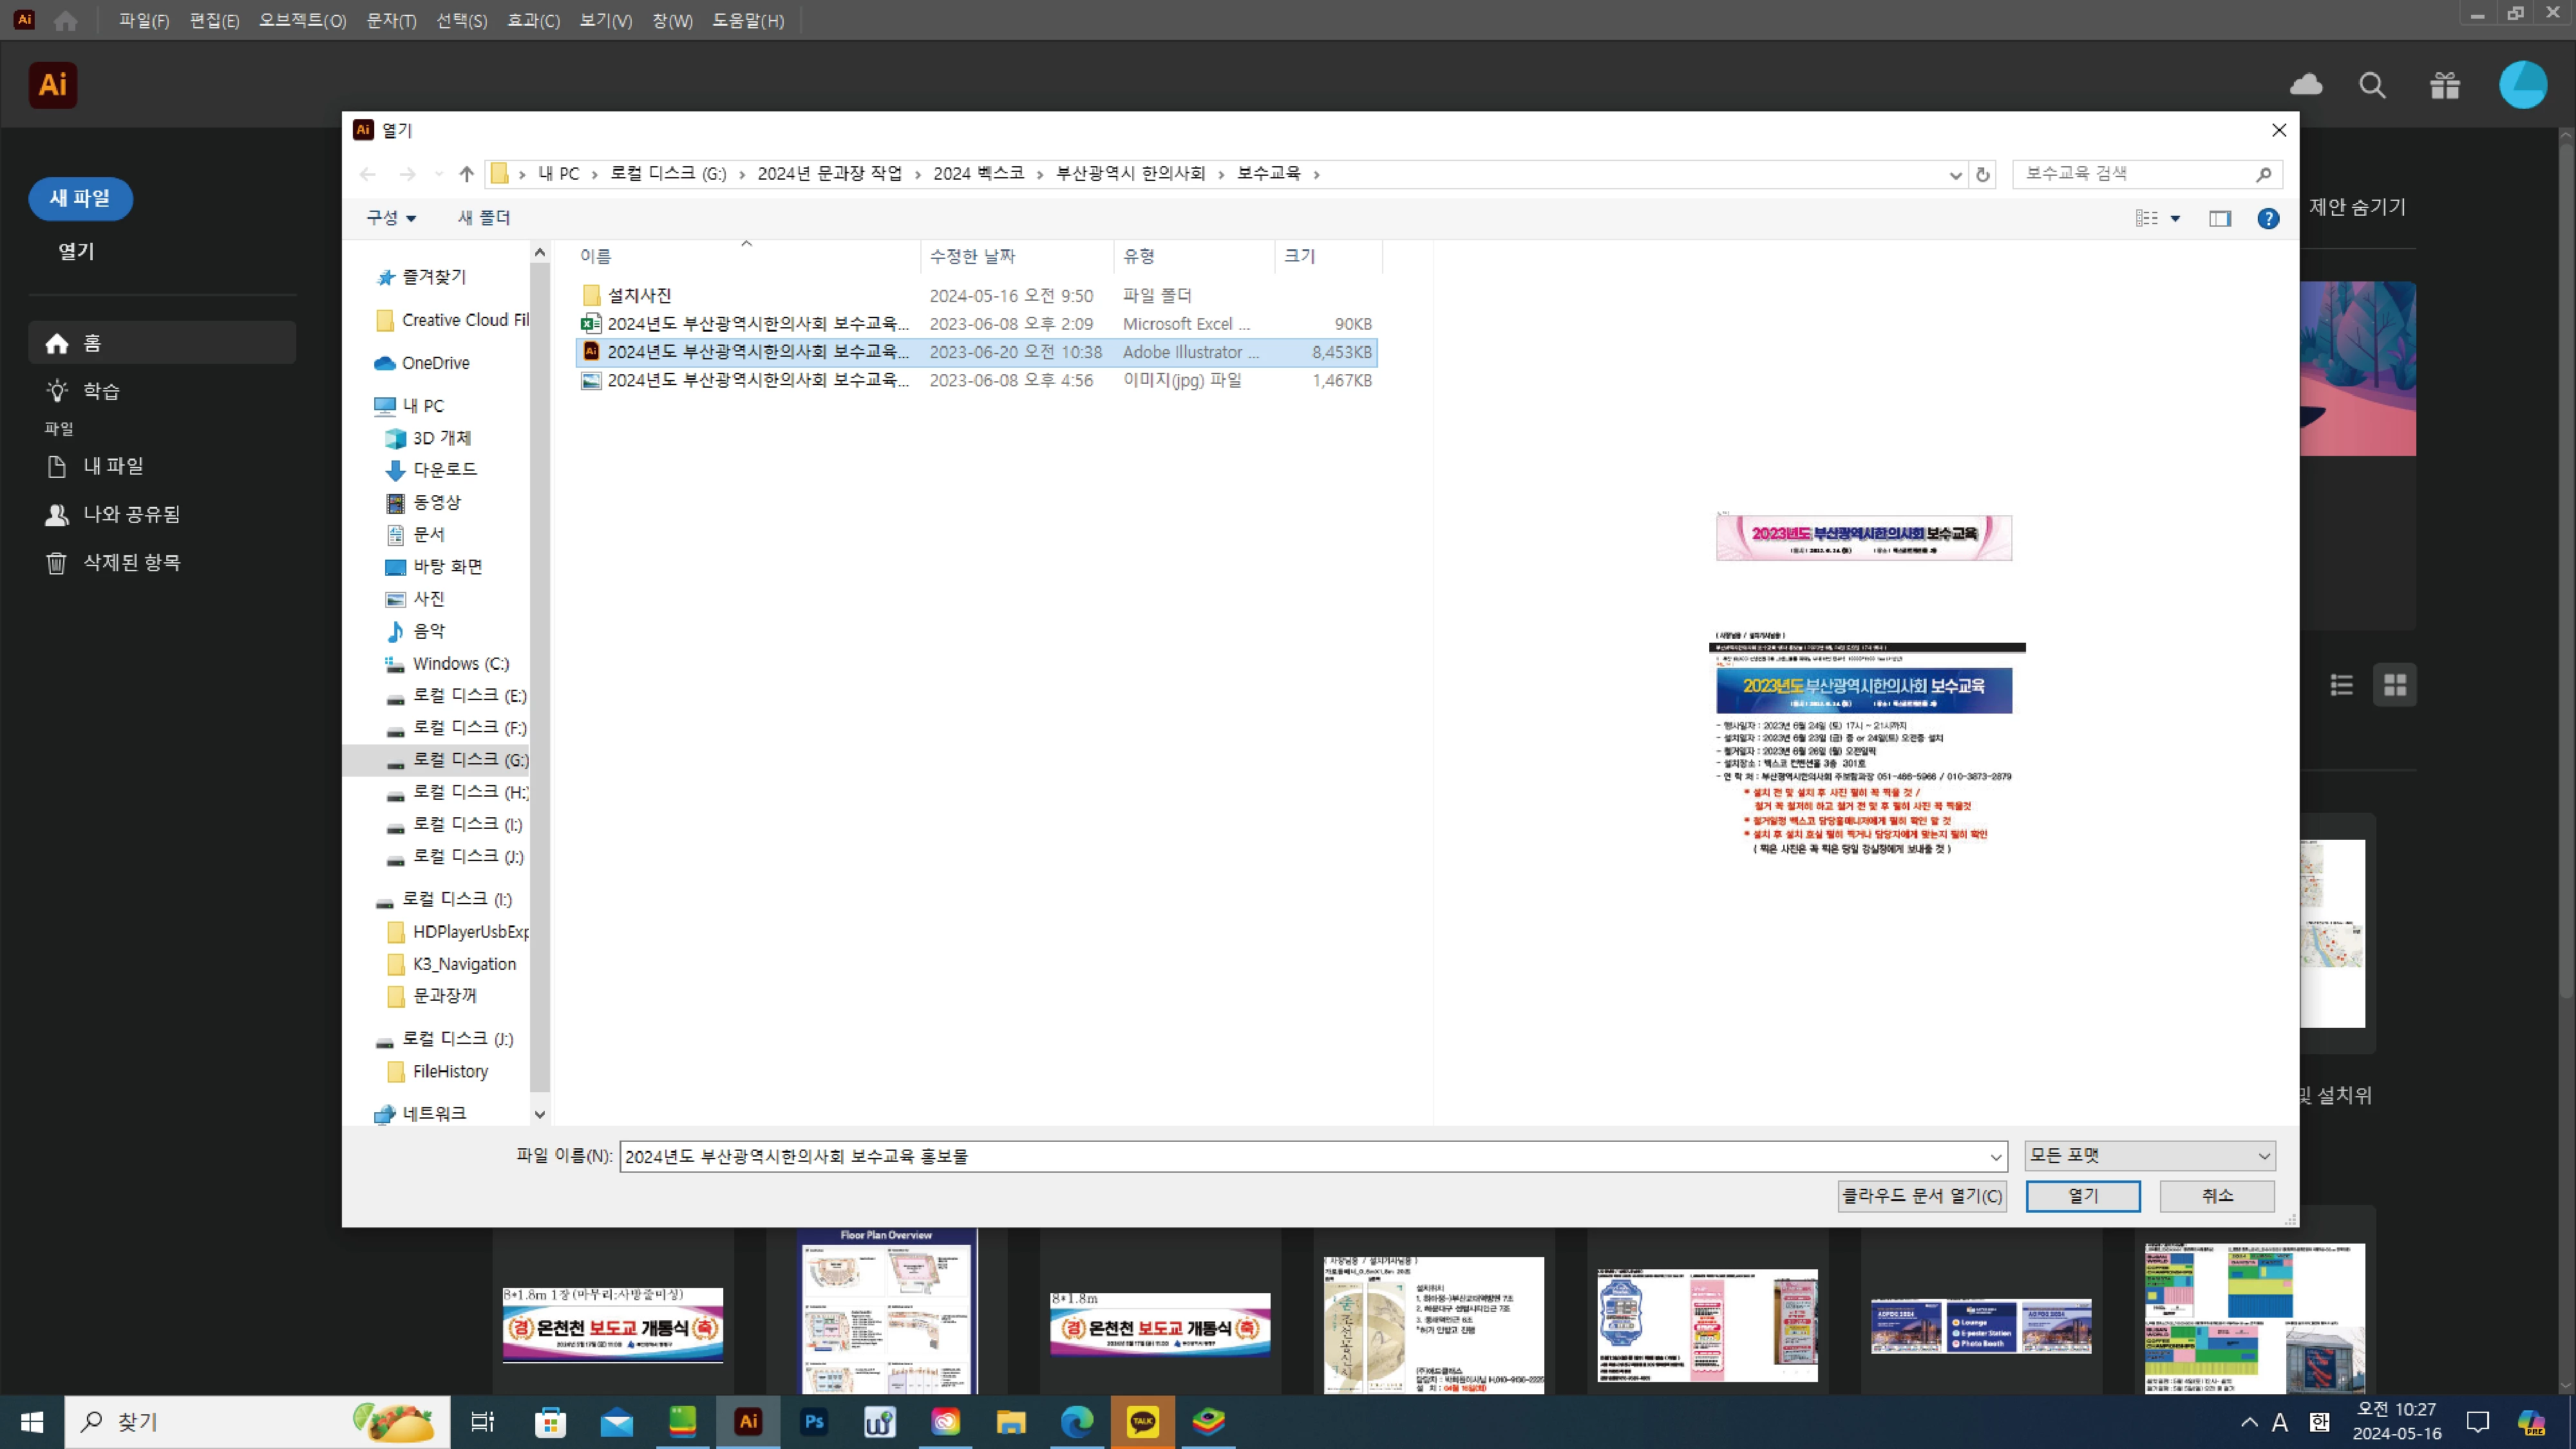Toggle the preview pane button
The image size is (2576, 1449).
pyautogui.click(x=2219, y=218)
